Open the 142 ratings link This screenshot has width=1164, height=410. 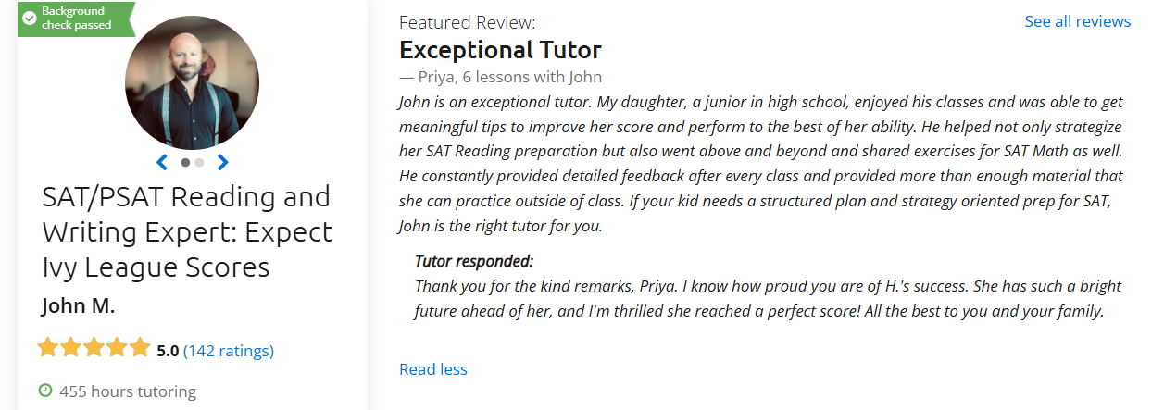(x=229, y=351)
